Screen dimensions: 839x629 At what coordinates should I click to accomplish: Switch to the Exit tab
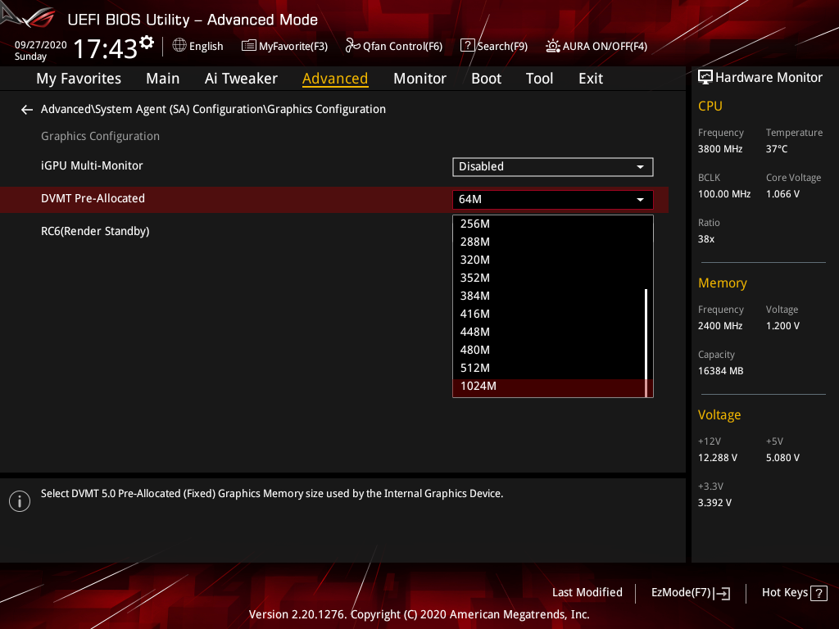click(591, 79)
